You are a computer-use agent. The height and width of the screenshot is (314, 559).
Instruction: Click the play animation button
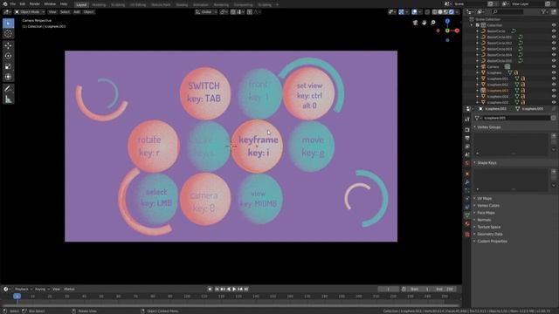pyautogui.click(x=234, y=289)
